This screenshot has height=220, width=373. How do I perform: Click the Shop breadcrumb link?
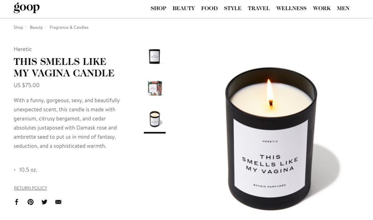click(18, 27)
